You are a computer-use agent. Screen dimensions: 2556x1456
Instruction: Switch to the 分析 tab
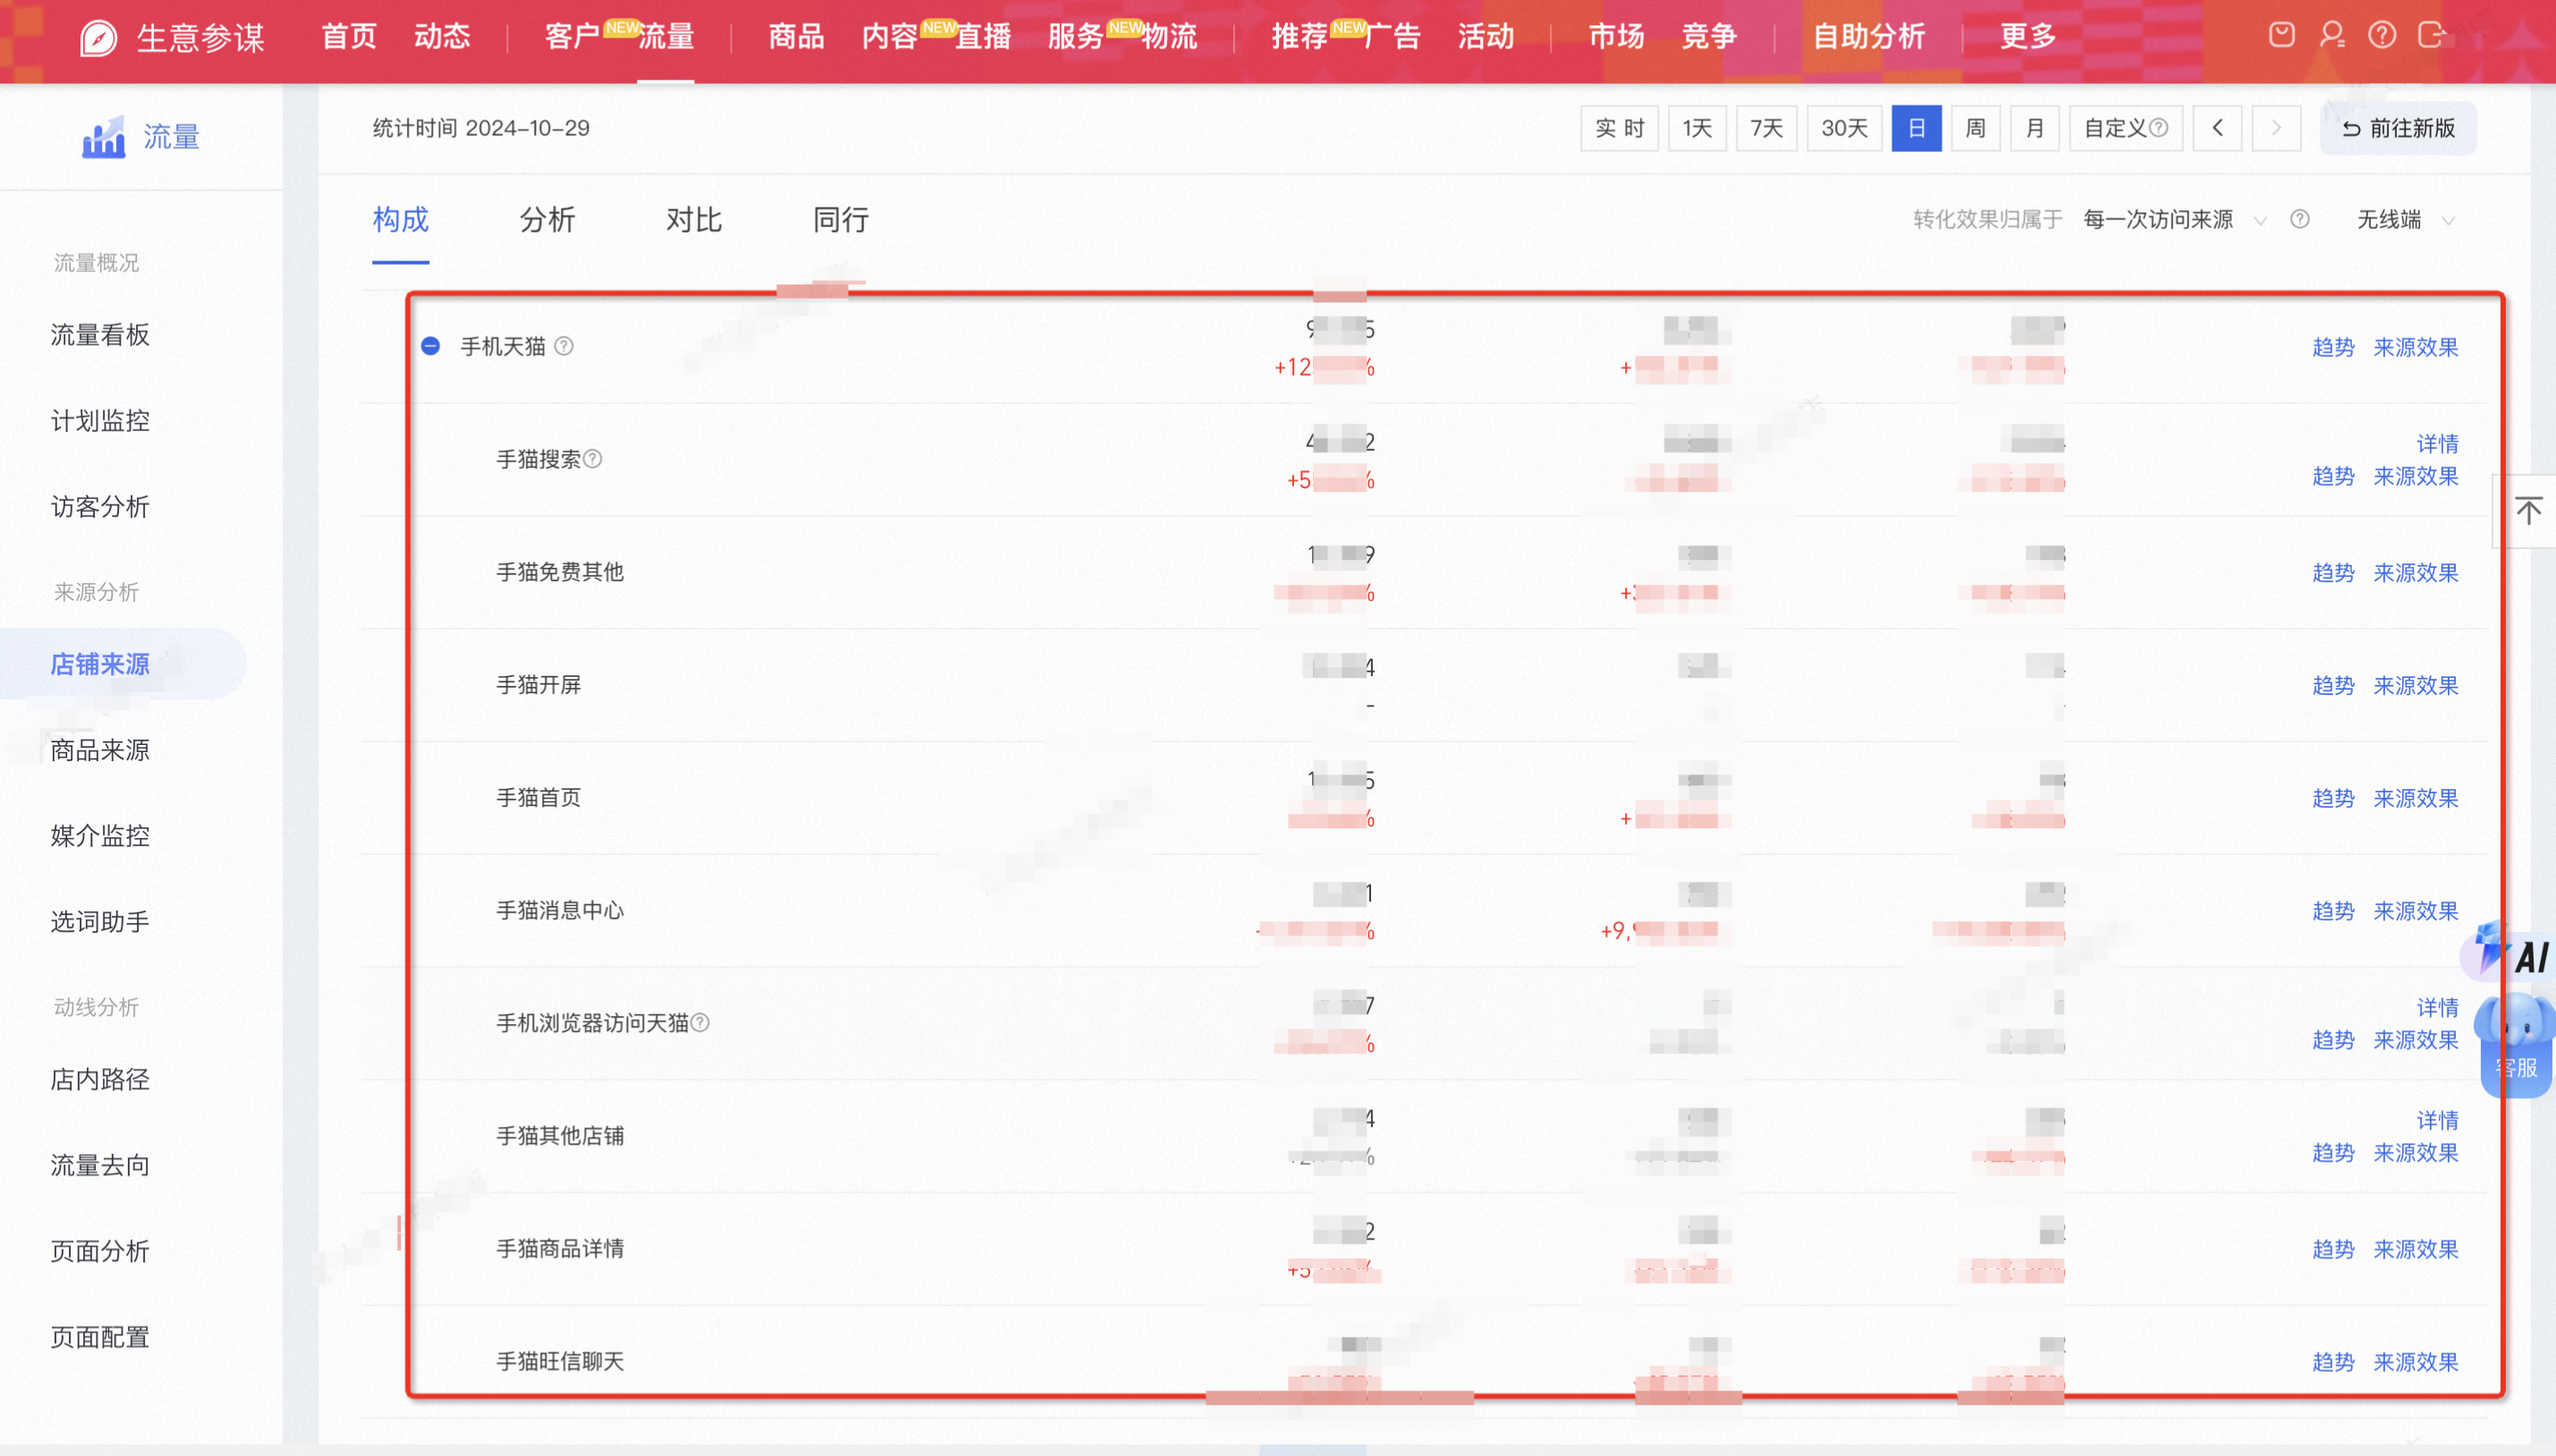click(547, 219)
